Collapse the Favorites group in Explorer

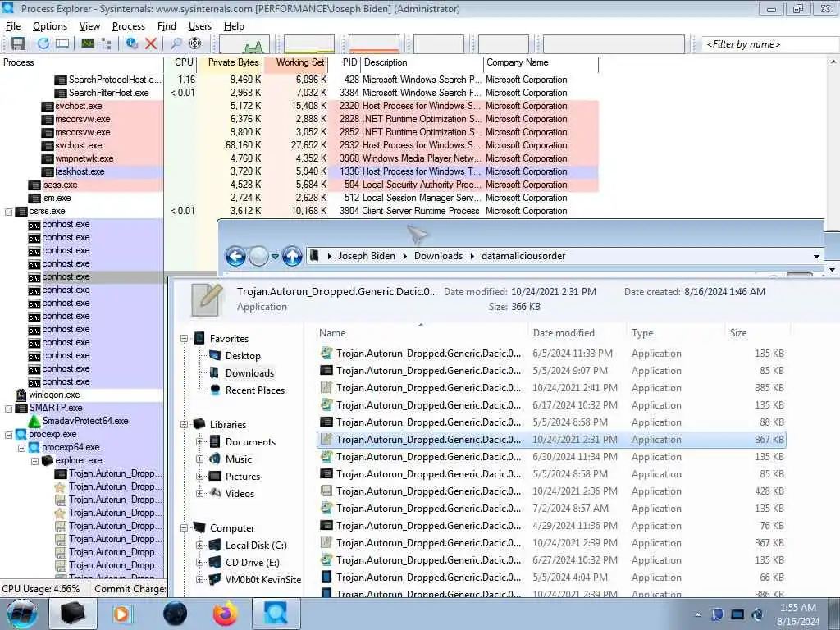coord(184,339)
